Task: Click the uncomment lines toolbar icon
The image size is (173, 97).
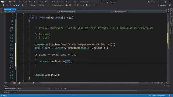Action: (84, 5)
